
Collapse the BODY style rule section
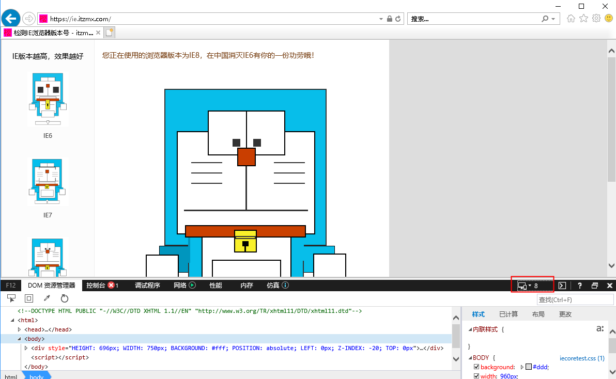[470, 358]
